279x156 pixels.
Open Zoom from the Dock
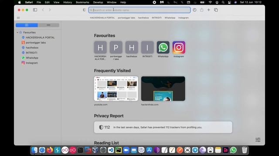click(126, 150)
